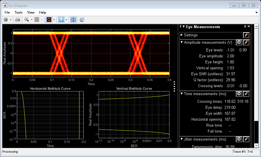
Task: Click the pencil icon beside Settings
Action: point(246,35)
